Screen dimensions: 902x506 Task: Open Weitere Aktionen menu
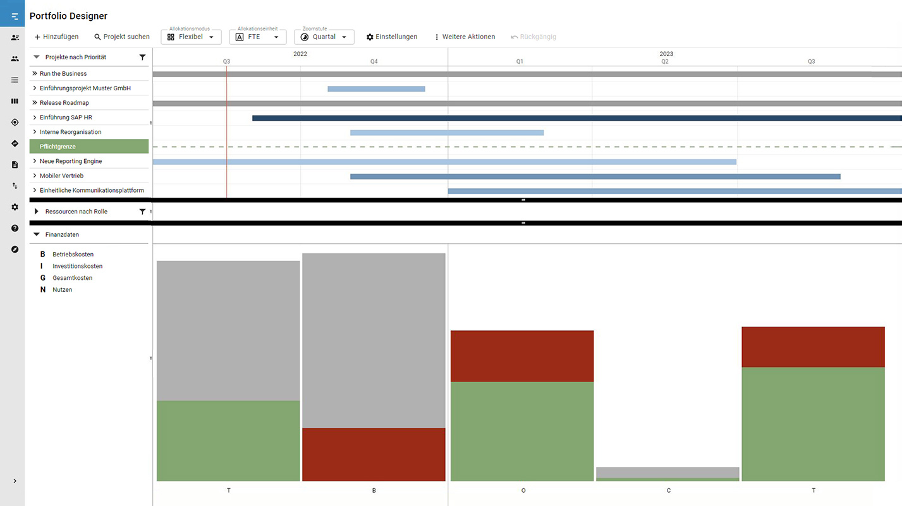click(465, 37)
